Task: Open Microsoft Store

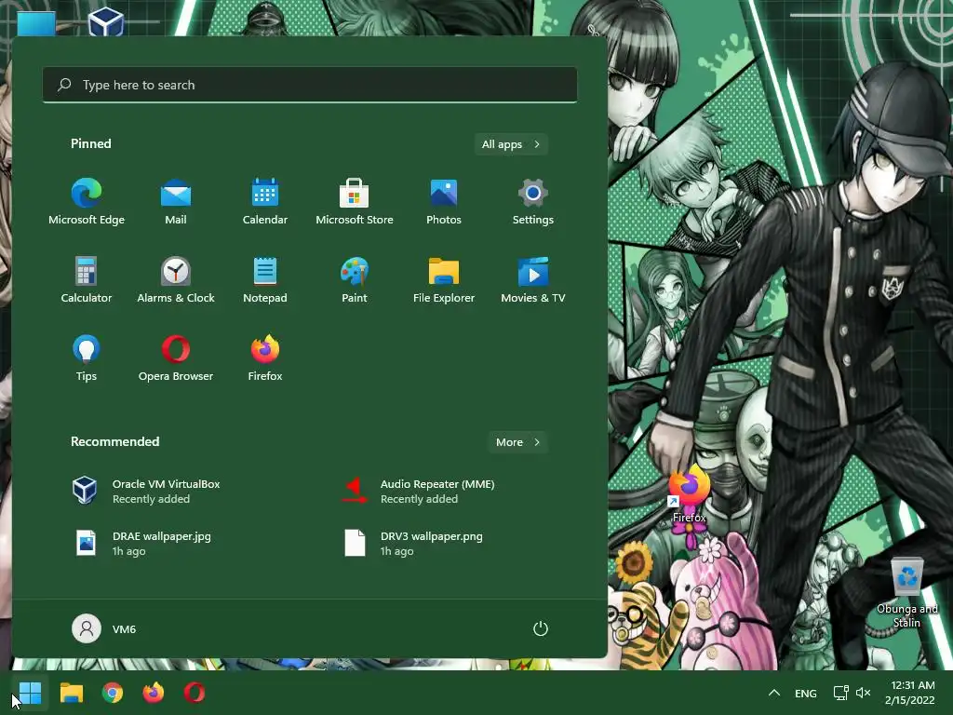Action: click(355, 202)
